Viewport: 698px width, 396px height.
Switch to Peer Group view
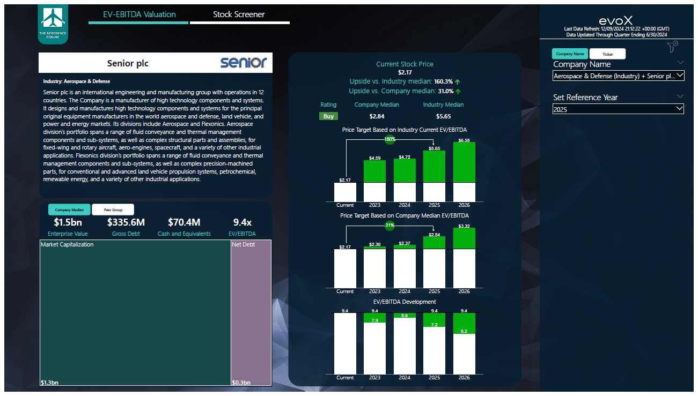click(113, 209)
